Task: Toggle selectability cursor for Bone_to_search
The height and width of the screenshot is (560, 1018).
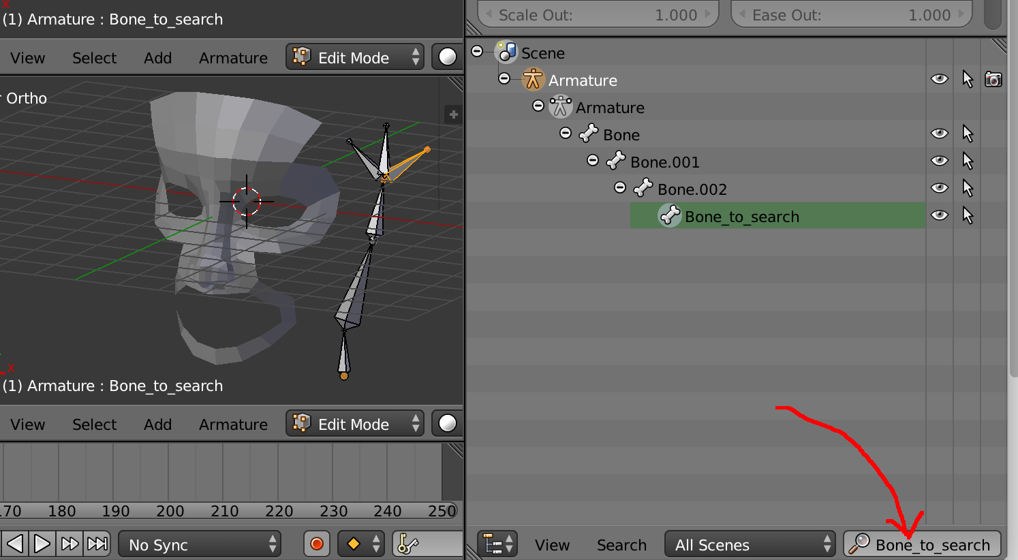Action: tap(968, 216)
